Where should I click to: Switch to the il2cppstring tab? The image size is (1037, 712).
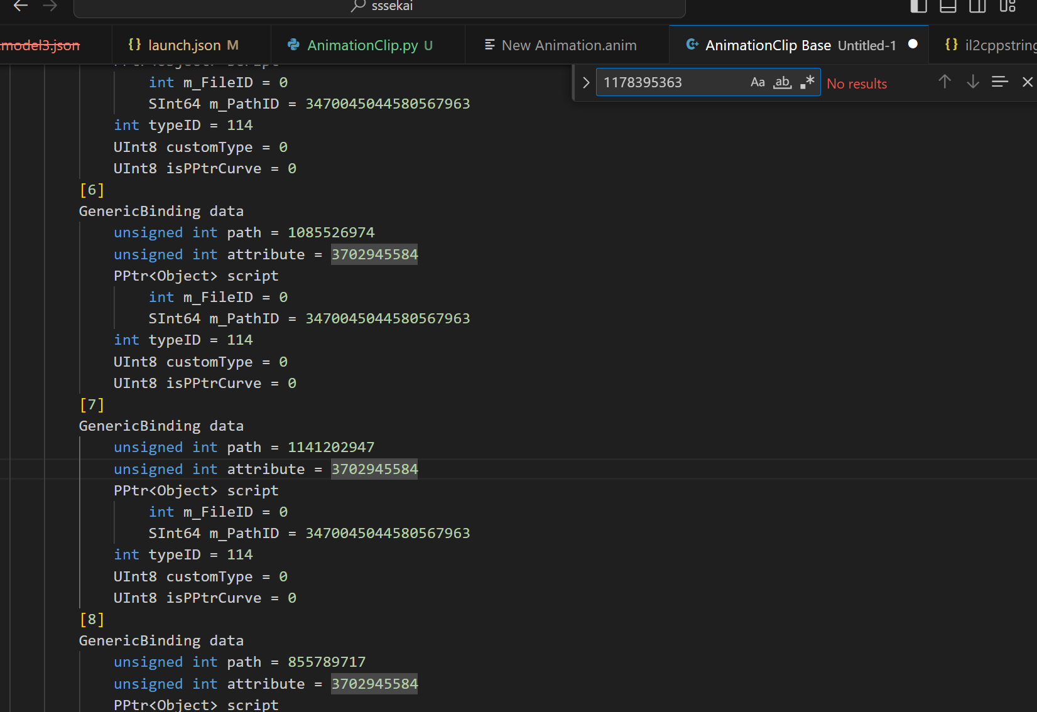[983, 45]
